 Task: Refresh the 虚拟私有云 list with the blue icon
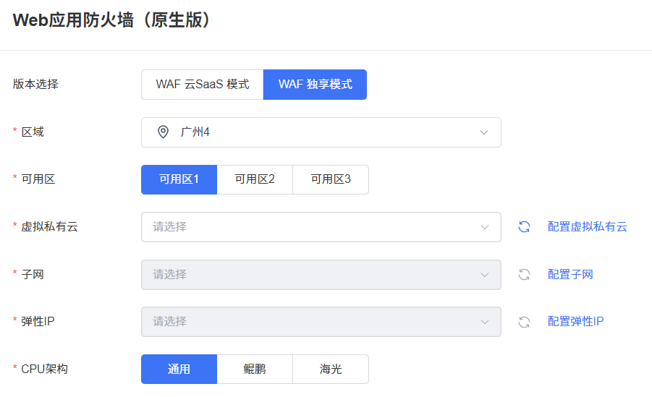point(525,226)
